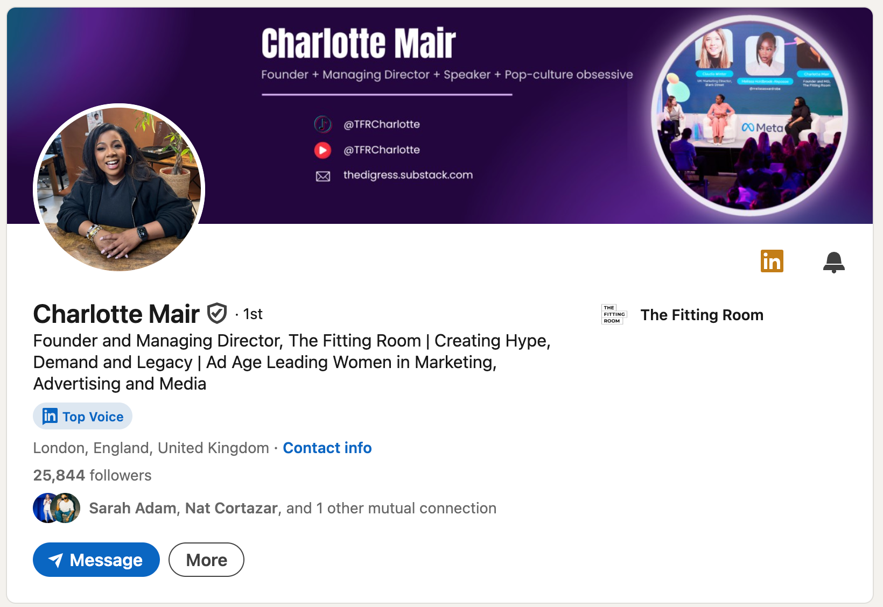This screenshot has width=883, height=607.
Task: Click The Fitting Room company name
Action: click(702, 315)
